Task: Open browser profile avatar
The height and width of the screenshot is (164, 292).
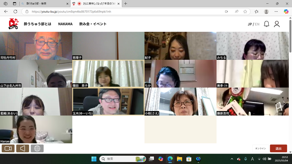Action: (266, 11)
